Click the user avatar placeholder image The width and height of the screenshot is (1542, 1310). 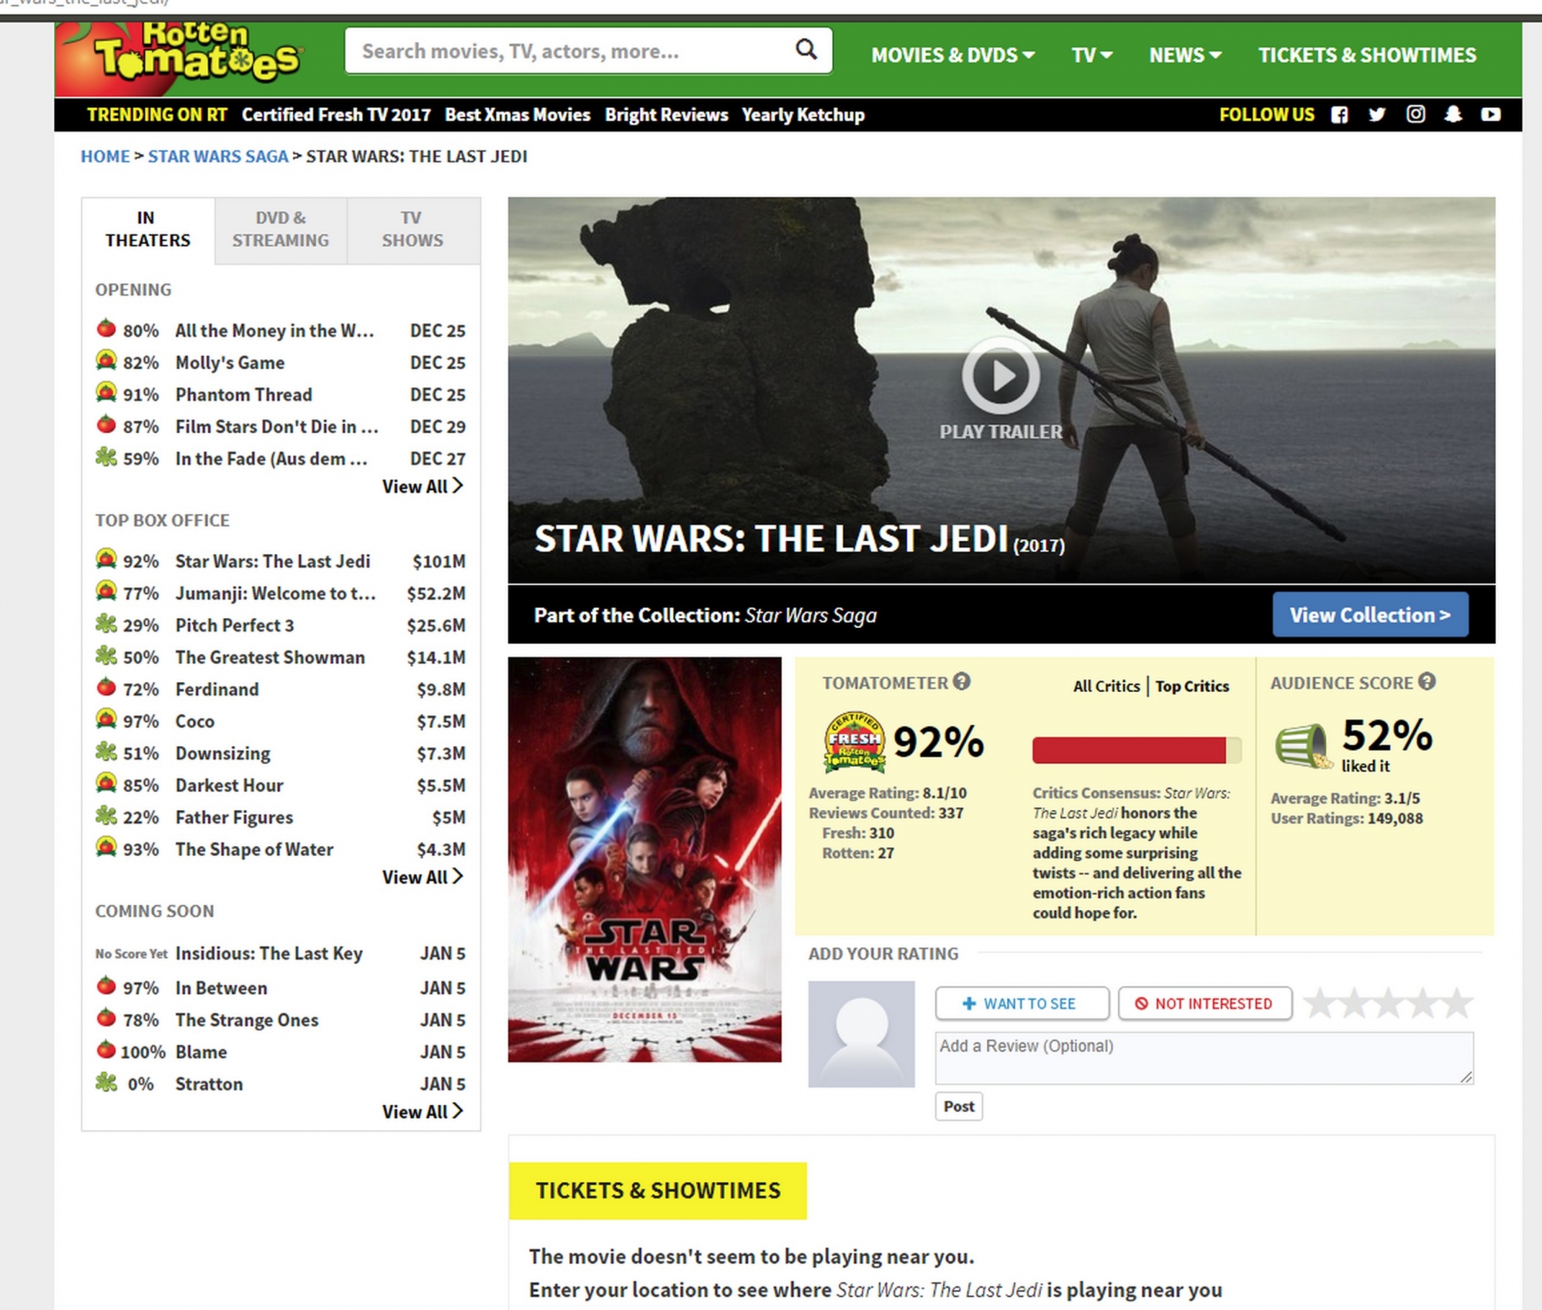[x=861, y=1034]
